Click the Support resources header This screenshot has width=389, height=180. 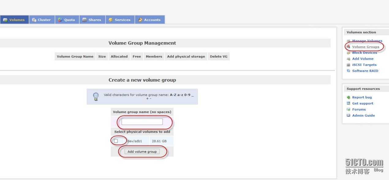click(x=363, y=89)
